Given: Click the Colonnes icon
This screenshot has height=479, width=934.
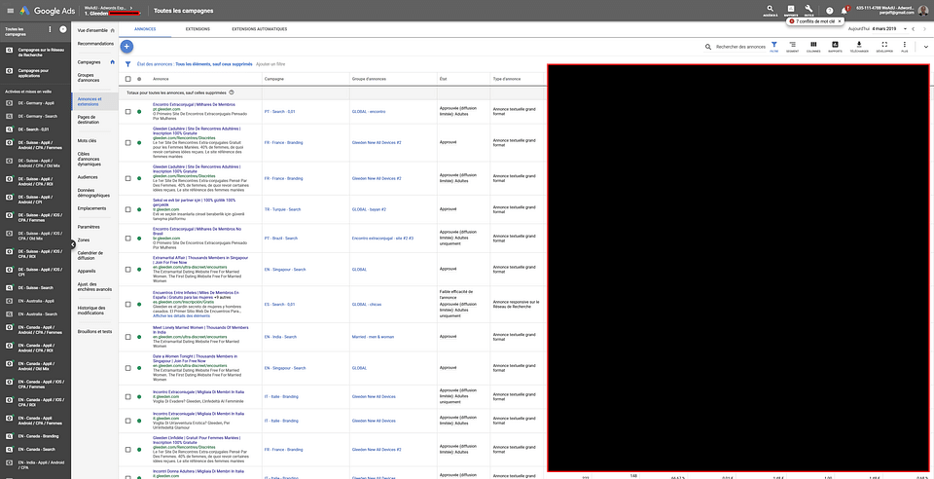Looking at the screenshot, I should 813,46.
